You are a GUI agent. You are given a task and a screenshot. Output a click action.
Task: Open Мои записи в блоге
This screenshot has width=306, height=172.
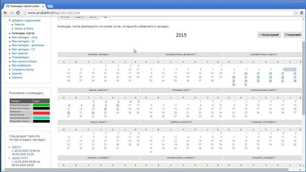tap(24, 62)
